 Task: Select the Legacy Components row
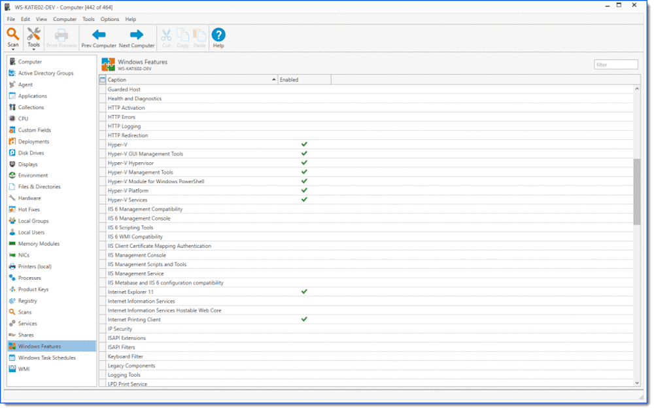pos(366,366)
